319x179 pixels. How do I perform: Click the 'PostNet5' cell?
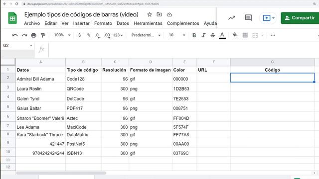click(83, 143)
